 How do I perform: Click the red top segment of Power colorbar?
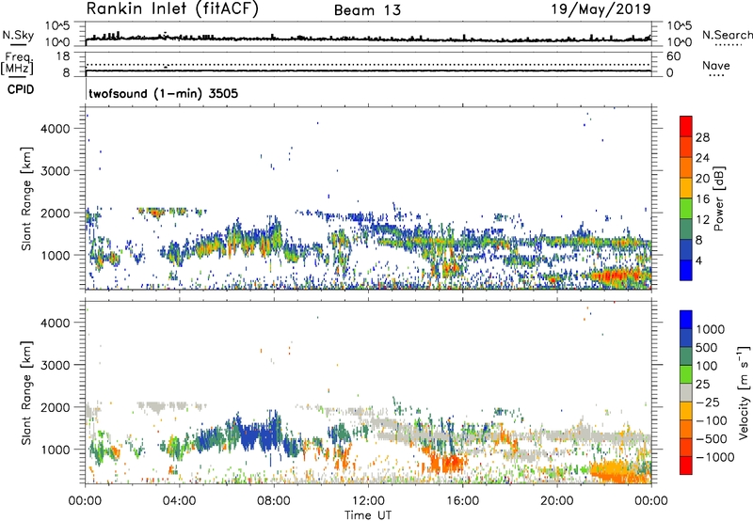pos(686,126)
